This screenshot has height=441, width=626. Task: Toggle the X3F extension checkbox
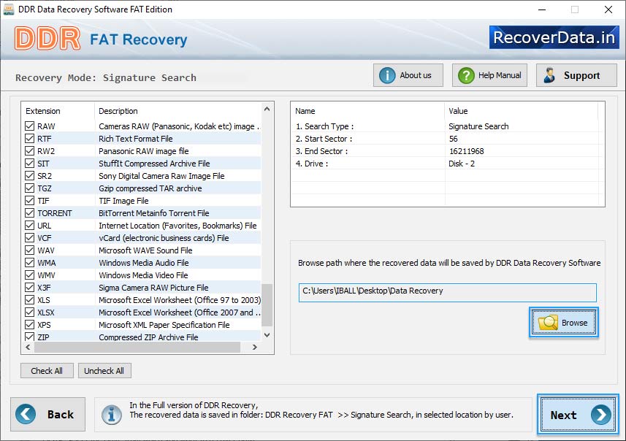point(29,288)
